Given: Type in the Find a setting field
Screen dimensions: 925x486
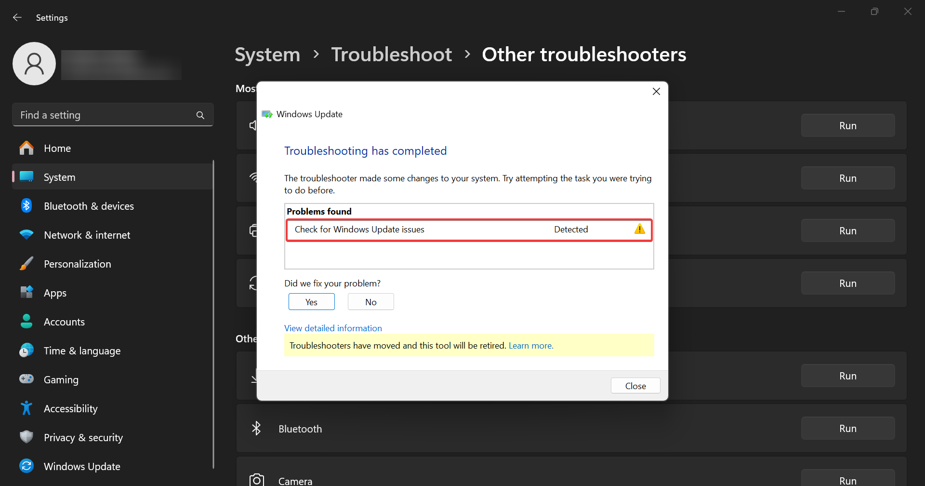Looking at the screenshot, I should point(106,115).
